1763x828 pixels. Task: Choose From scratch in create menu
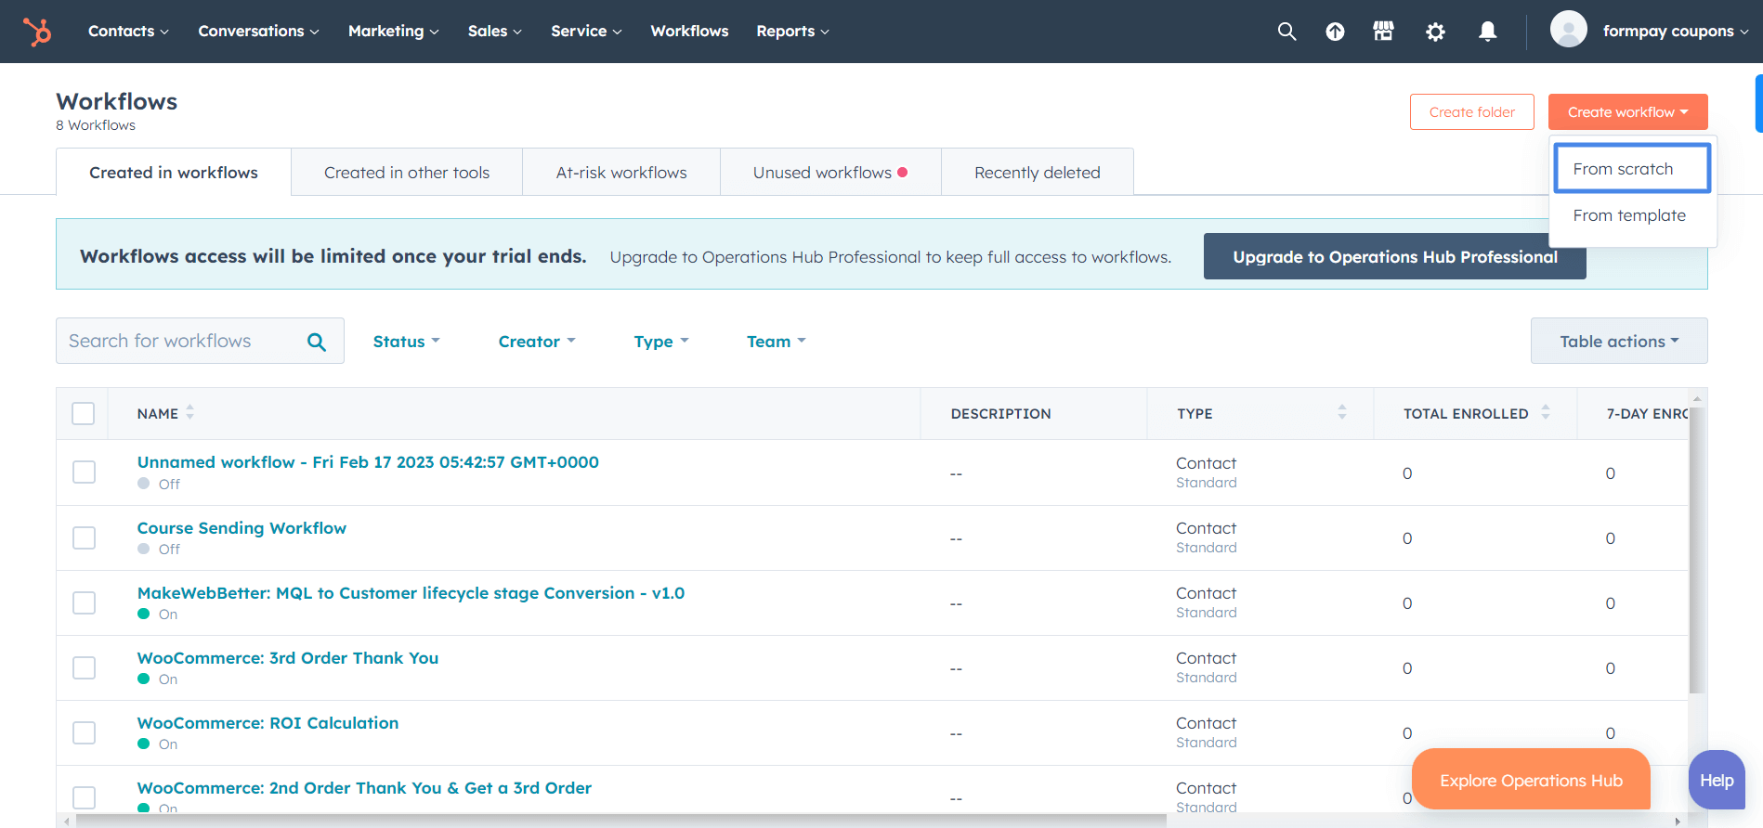coord(1632,168)
